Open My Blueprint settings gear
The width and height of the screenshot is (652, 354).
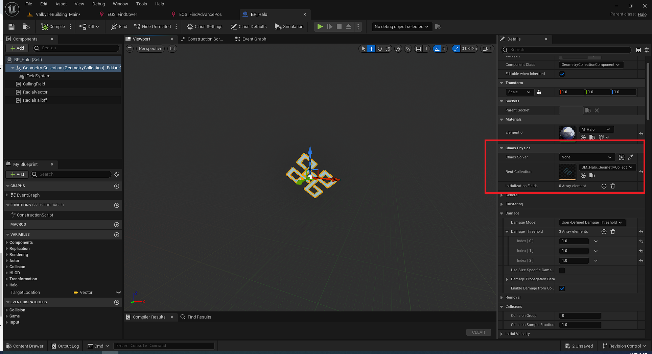(x=117, y=174)
